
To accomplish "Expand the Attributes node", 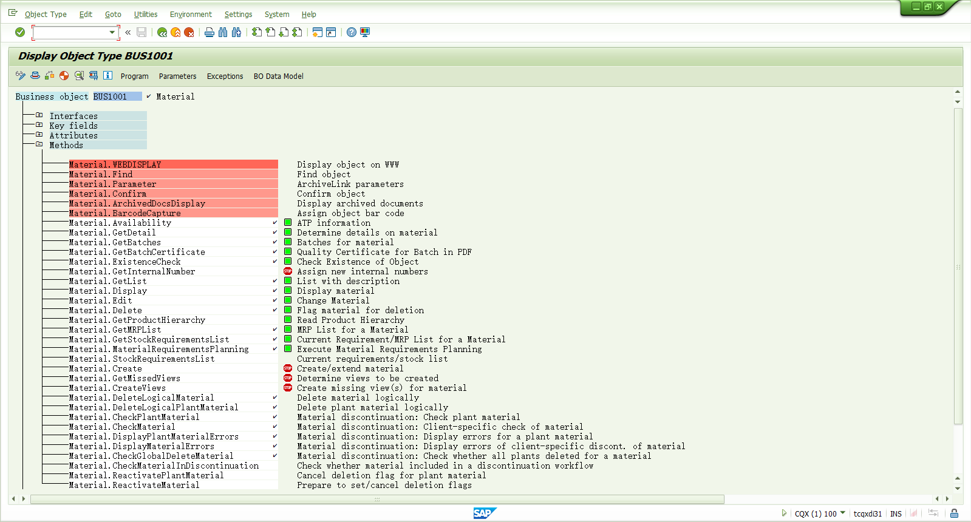I will click(39, 135).
